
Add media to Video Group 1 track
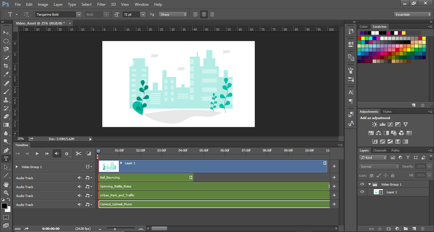coord(334,166)
